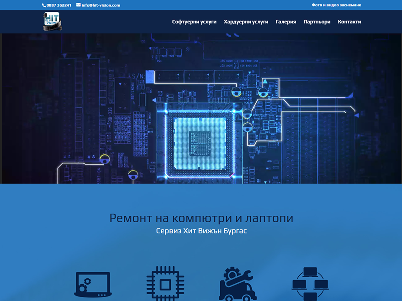This screenshot has width=402, height=301.
Task: Click the Hit Vision logo
Action: pyautogui.click(x=52, y=21)
